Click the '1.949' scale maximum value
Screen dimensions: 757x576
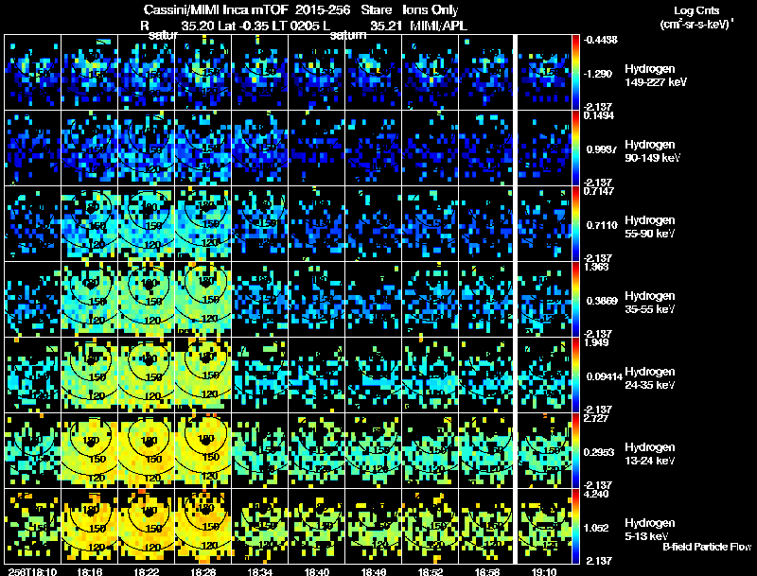(596, 342)
